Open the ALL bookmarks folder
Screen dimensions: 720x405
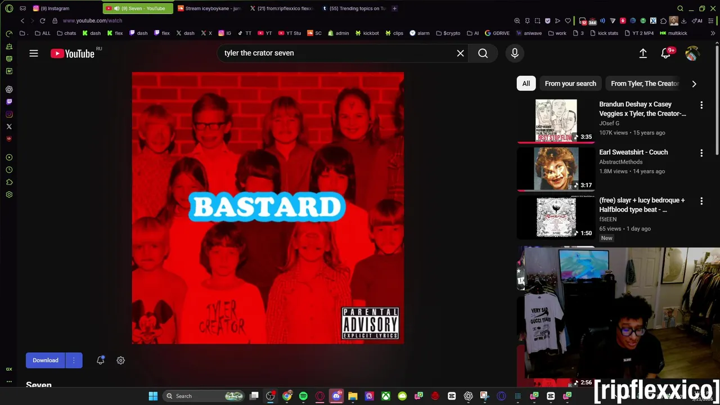(x=43, y=33)
